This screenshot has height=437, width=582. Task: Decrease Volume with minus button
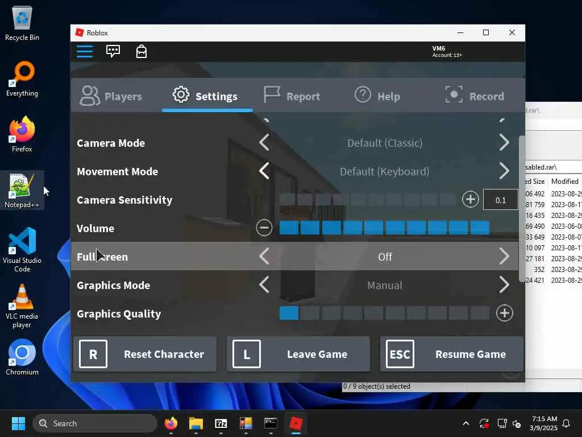(x=264, y=228)
